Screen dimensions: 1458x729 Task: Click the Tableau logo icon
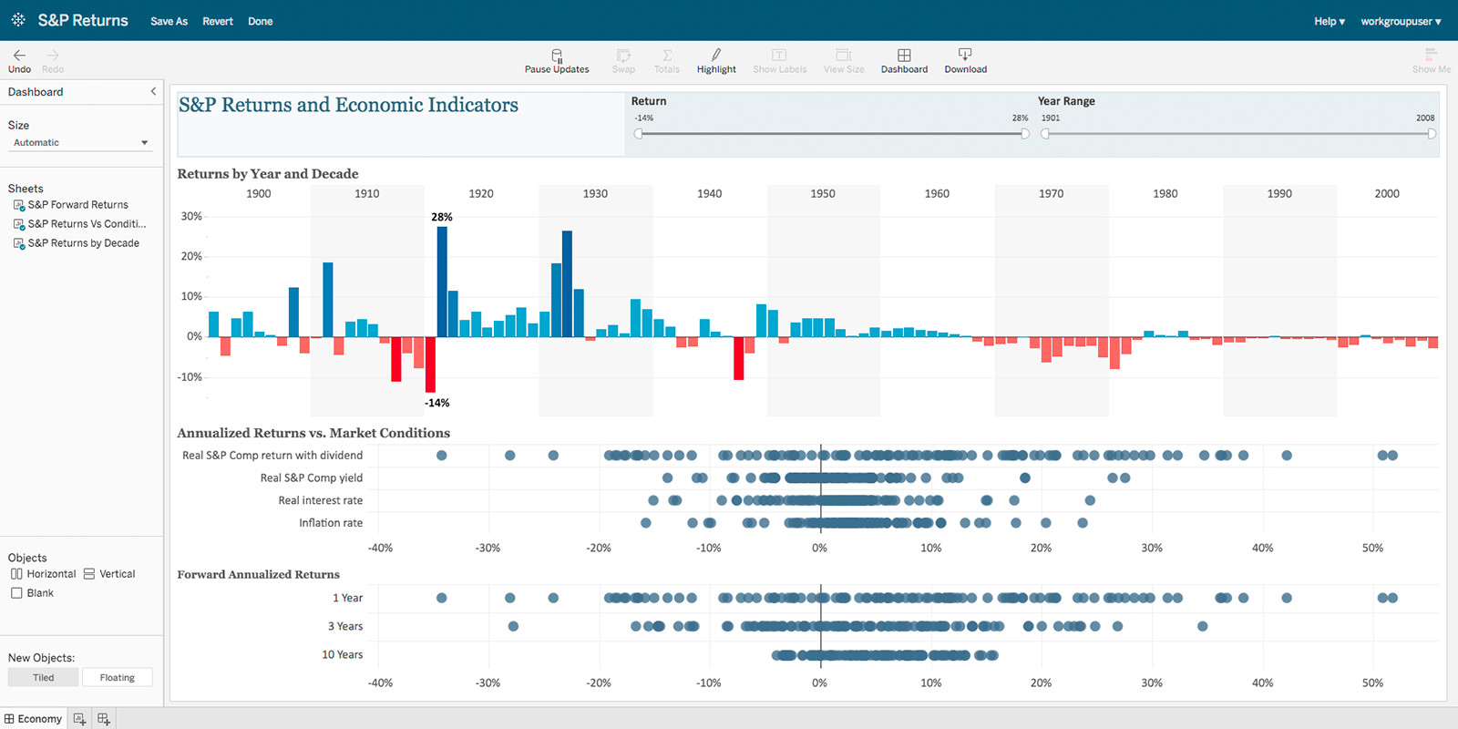pos(18,20)
